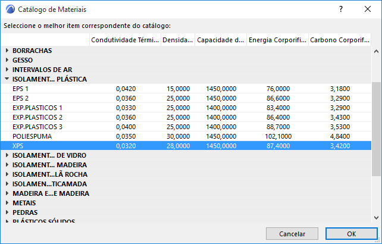Click the METAIS category label

click(24, 203)
